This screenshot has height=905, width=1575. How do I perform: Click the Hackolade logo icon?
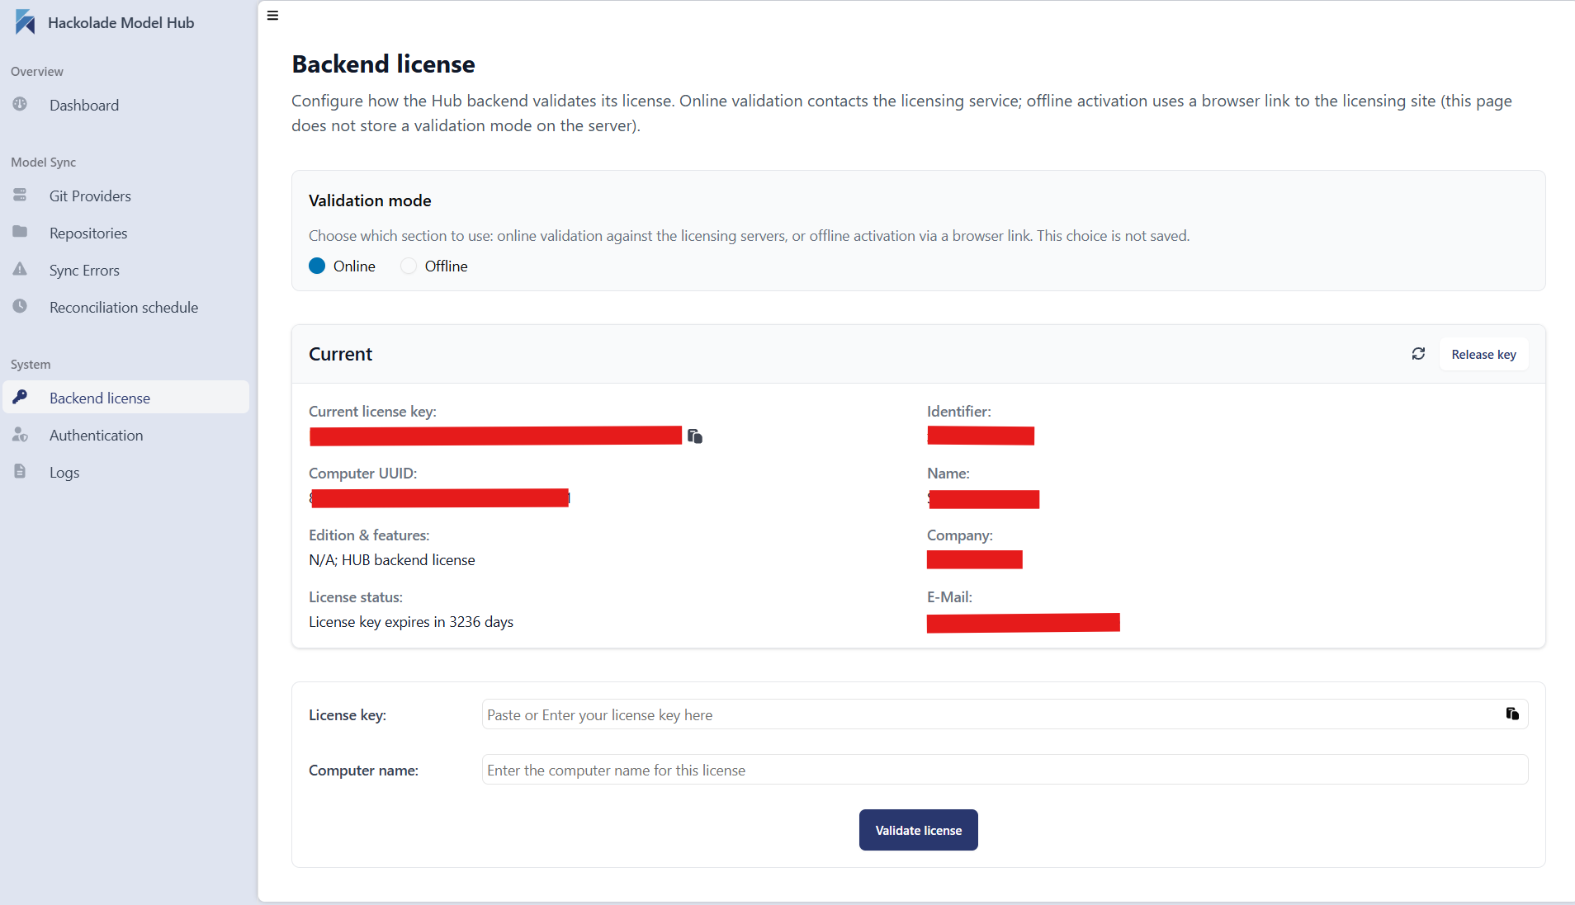point(26,22)
